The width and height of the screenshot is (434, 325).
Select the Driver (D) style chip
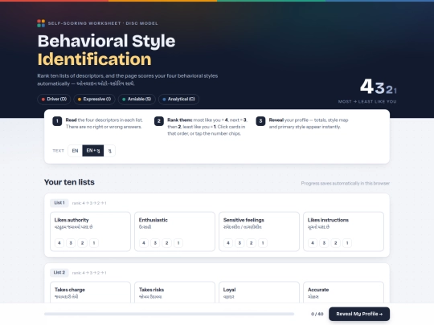point(54,100)
